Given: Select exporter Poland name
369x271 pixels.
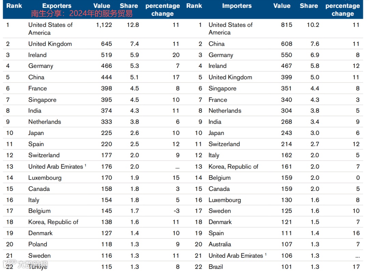Looking at the screenshot, I should coord(38,244).
